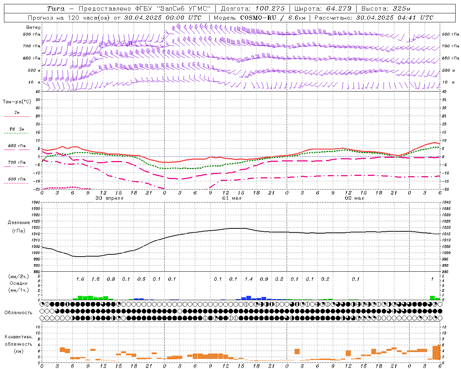Click the "Td 2м" dew point legend entry

(x=17, y=129)
